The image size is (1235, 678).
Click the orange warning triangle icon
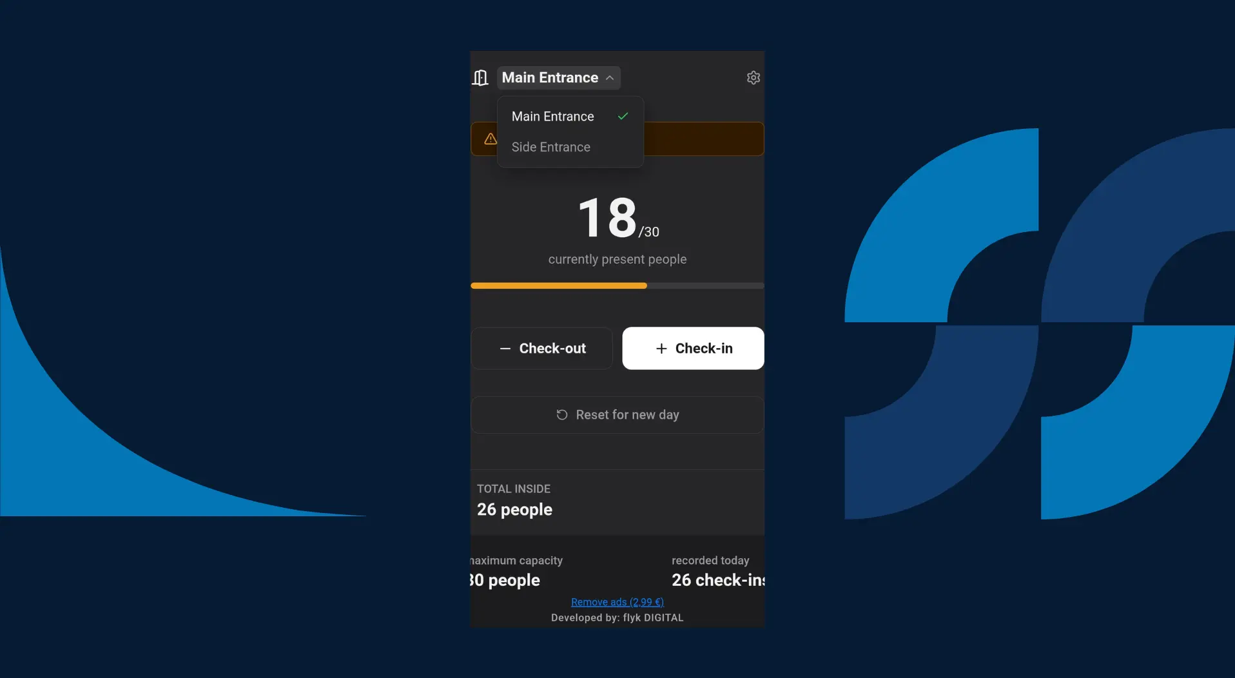(491, 139)
